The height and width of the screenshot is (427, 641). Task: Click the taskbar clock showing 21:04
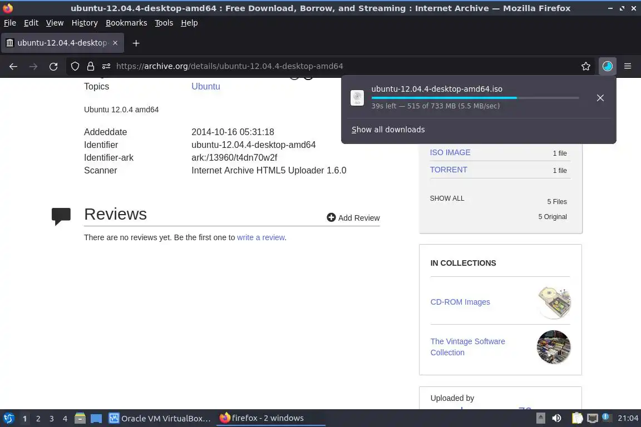click(x=628, y=418)
